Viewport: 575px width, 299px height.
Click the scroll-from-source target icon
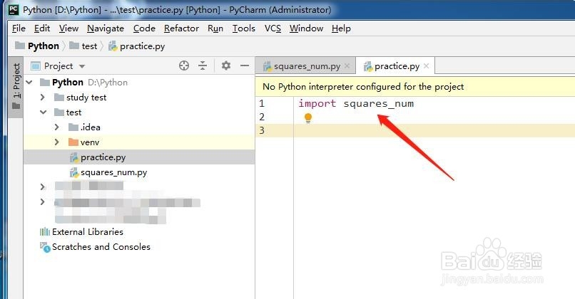(184, 65)
